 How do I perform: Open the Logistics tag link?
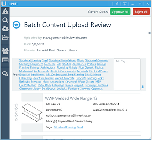(62, 88)
